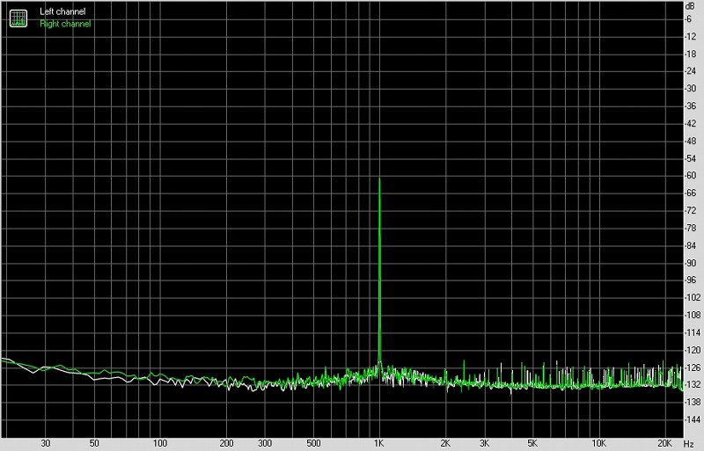This screenshot has height=451, width=704.
Task: Click the 10K frequency axis label
Action: coord(598,443)
